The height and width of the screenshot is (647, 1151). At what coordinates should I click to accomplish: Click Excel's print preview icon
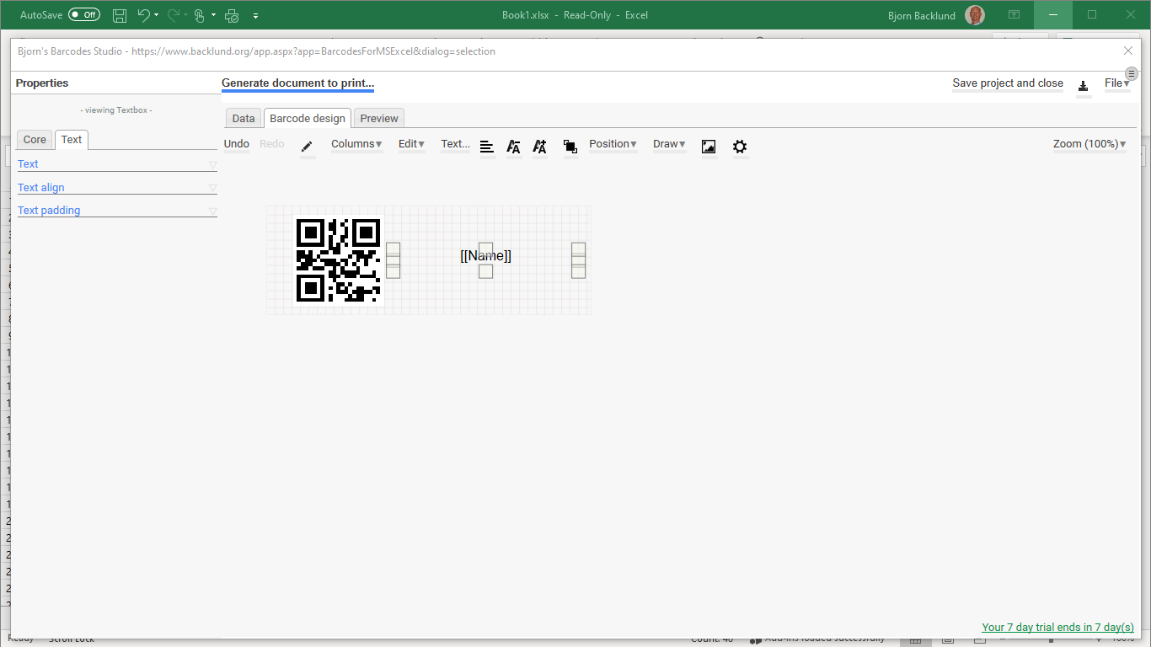click(x=232, y=15)
